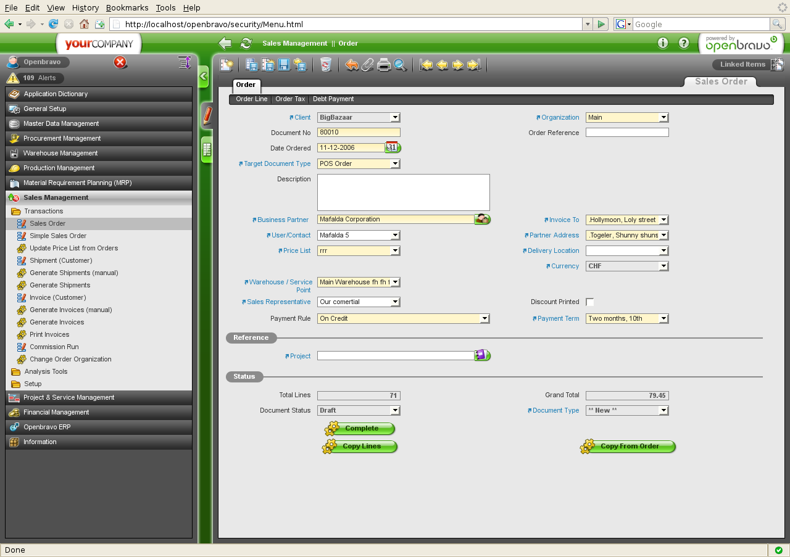Click the Undo orange arrow icon
The width and height of the screenshot is (790, 557).
(352, 65)
